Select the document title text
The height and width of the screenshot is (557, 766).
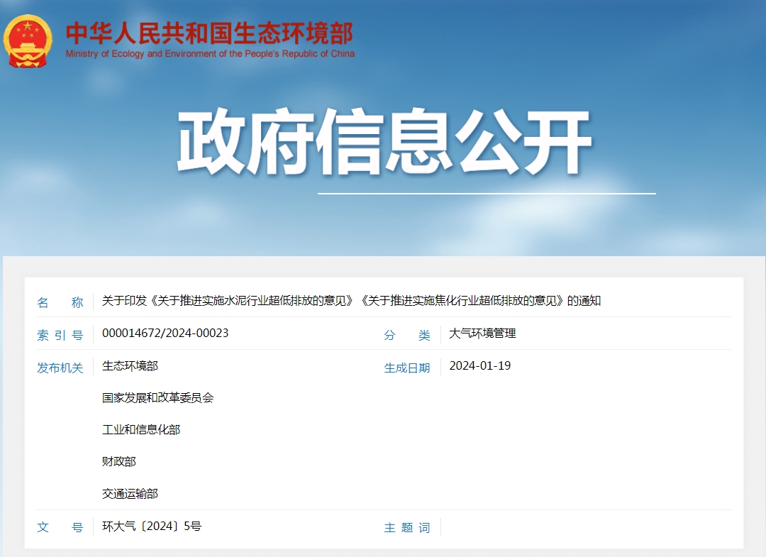(351, 300)
